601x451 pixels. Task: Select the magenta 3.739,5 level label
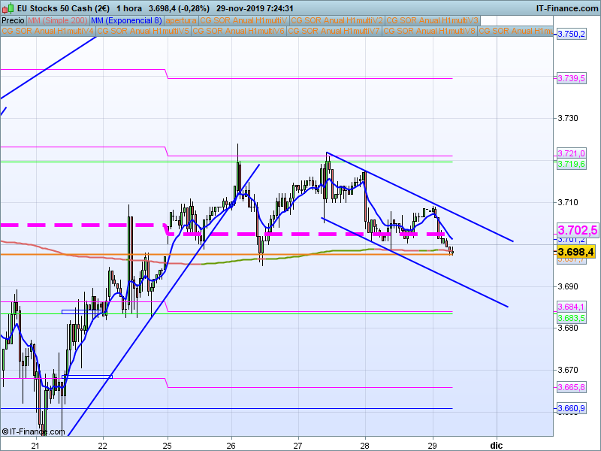[571, 78]
